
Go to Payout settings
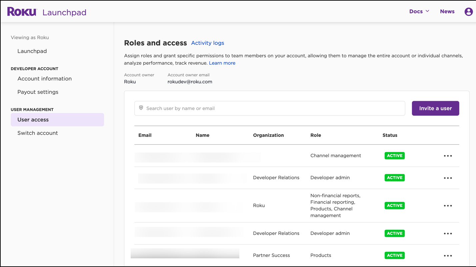pos(38,91)
